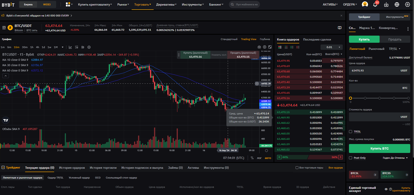This screenshot has width=414, height=195.
Task: Toggle percent scale on chart
Action: tap(252, 158)
